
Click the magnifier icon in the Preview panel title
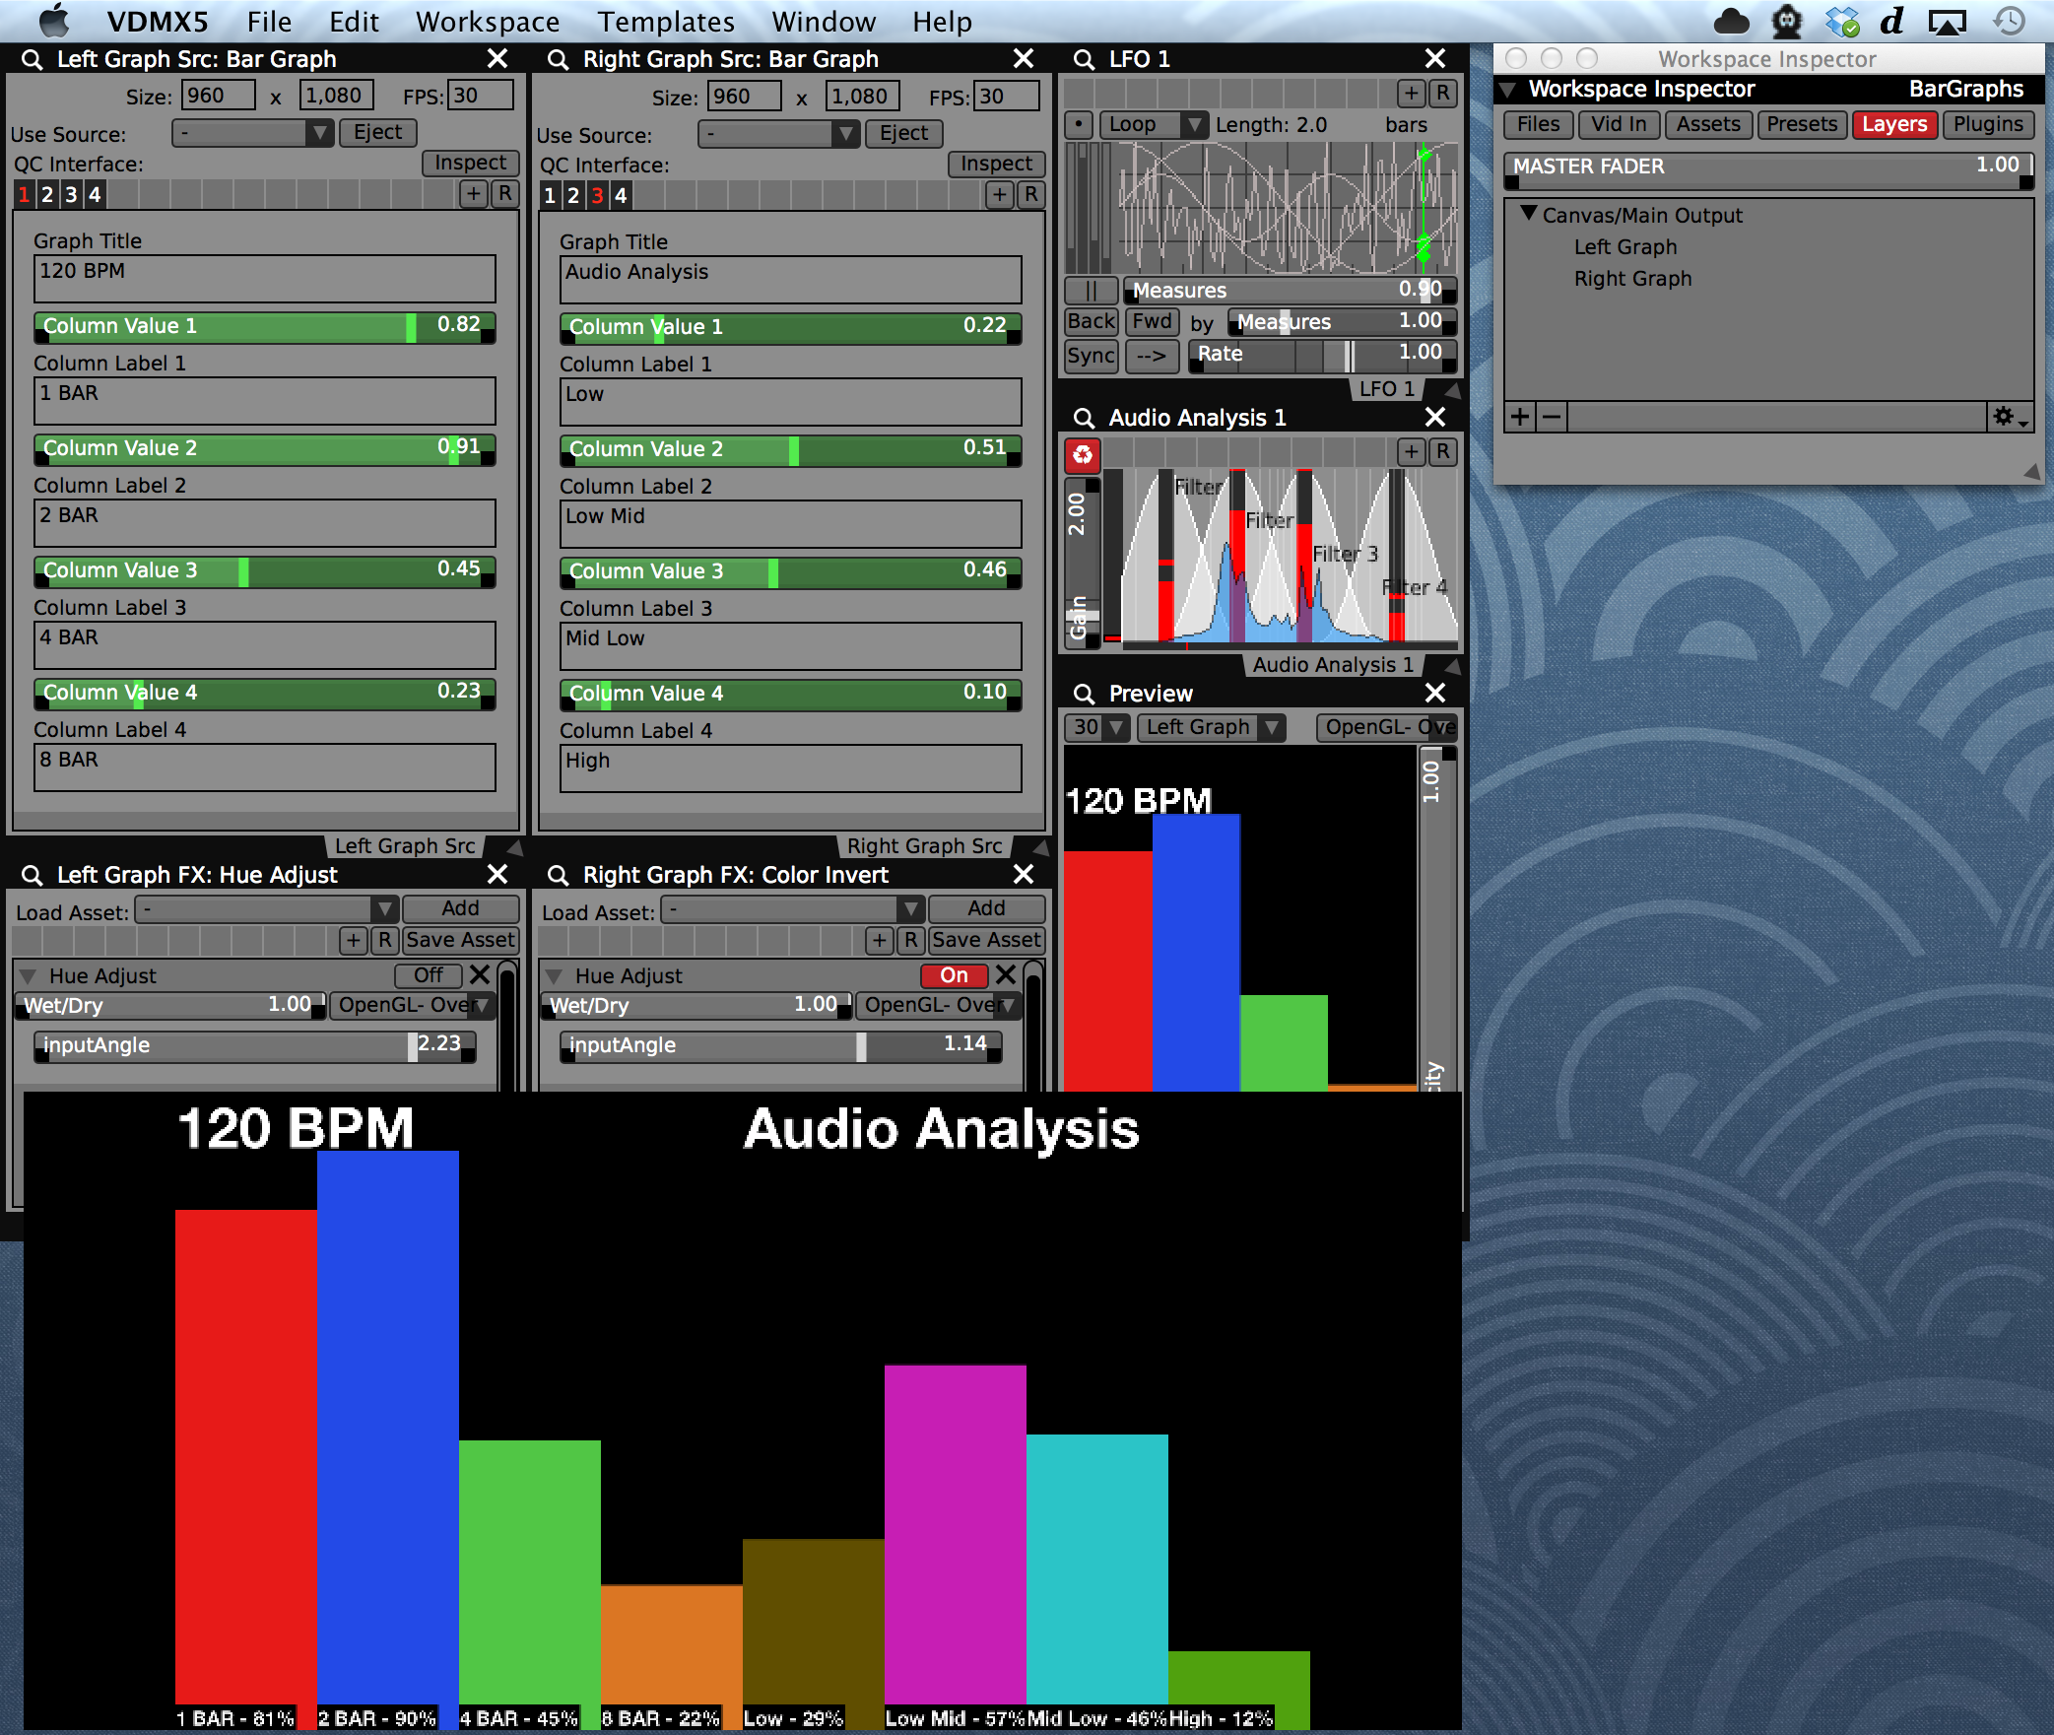1084,694
